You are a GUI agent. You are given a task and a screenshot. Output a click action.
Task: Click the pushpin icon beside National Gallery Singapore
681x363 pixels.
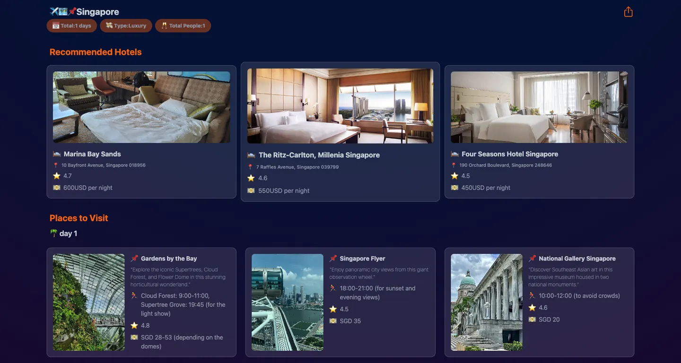(x=532, y=259)
